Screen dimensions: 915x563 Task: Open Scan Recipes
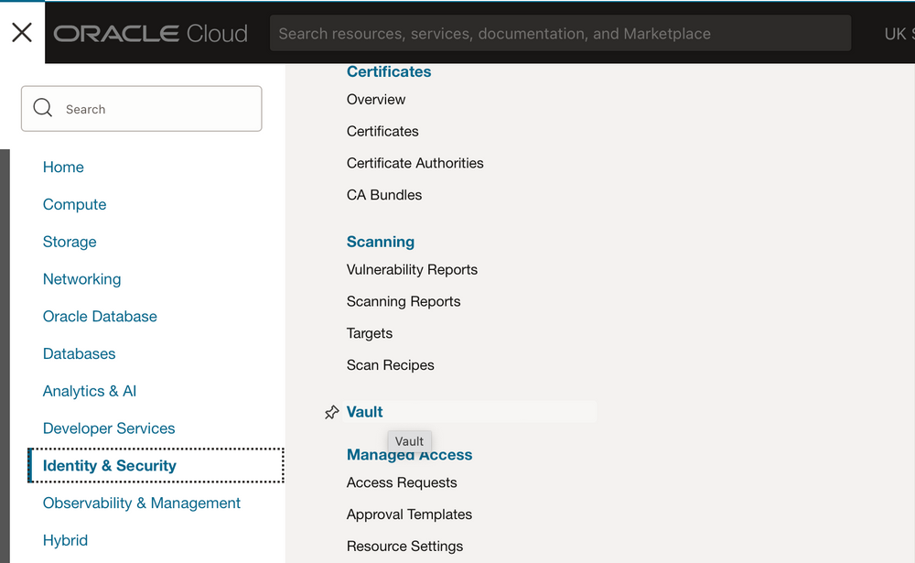click(390, 364)
